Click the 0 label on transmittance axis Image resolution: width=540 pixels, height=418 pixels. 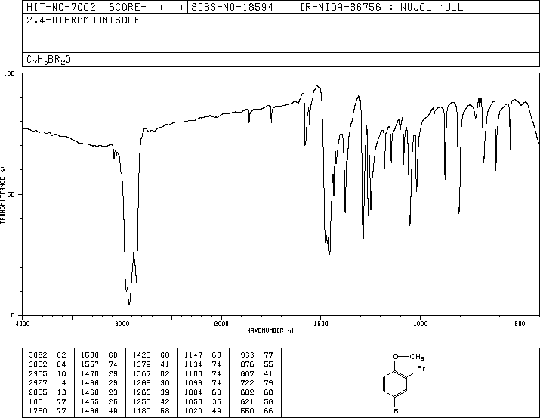pyautogui.click(x=13, y=315)
